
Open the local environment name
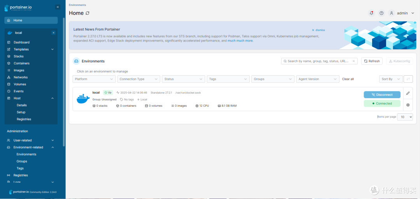click(96, 93)
